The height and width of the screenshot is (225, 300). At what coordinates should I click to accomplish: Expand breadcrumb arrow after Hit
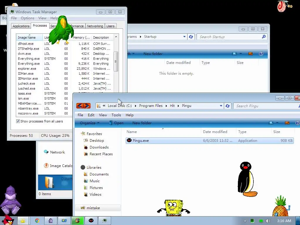(x=178, y=106)
